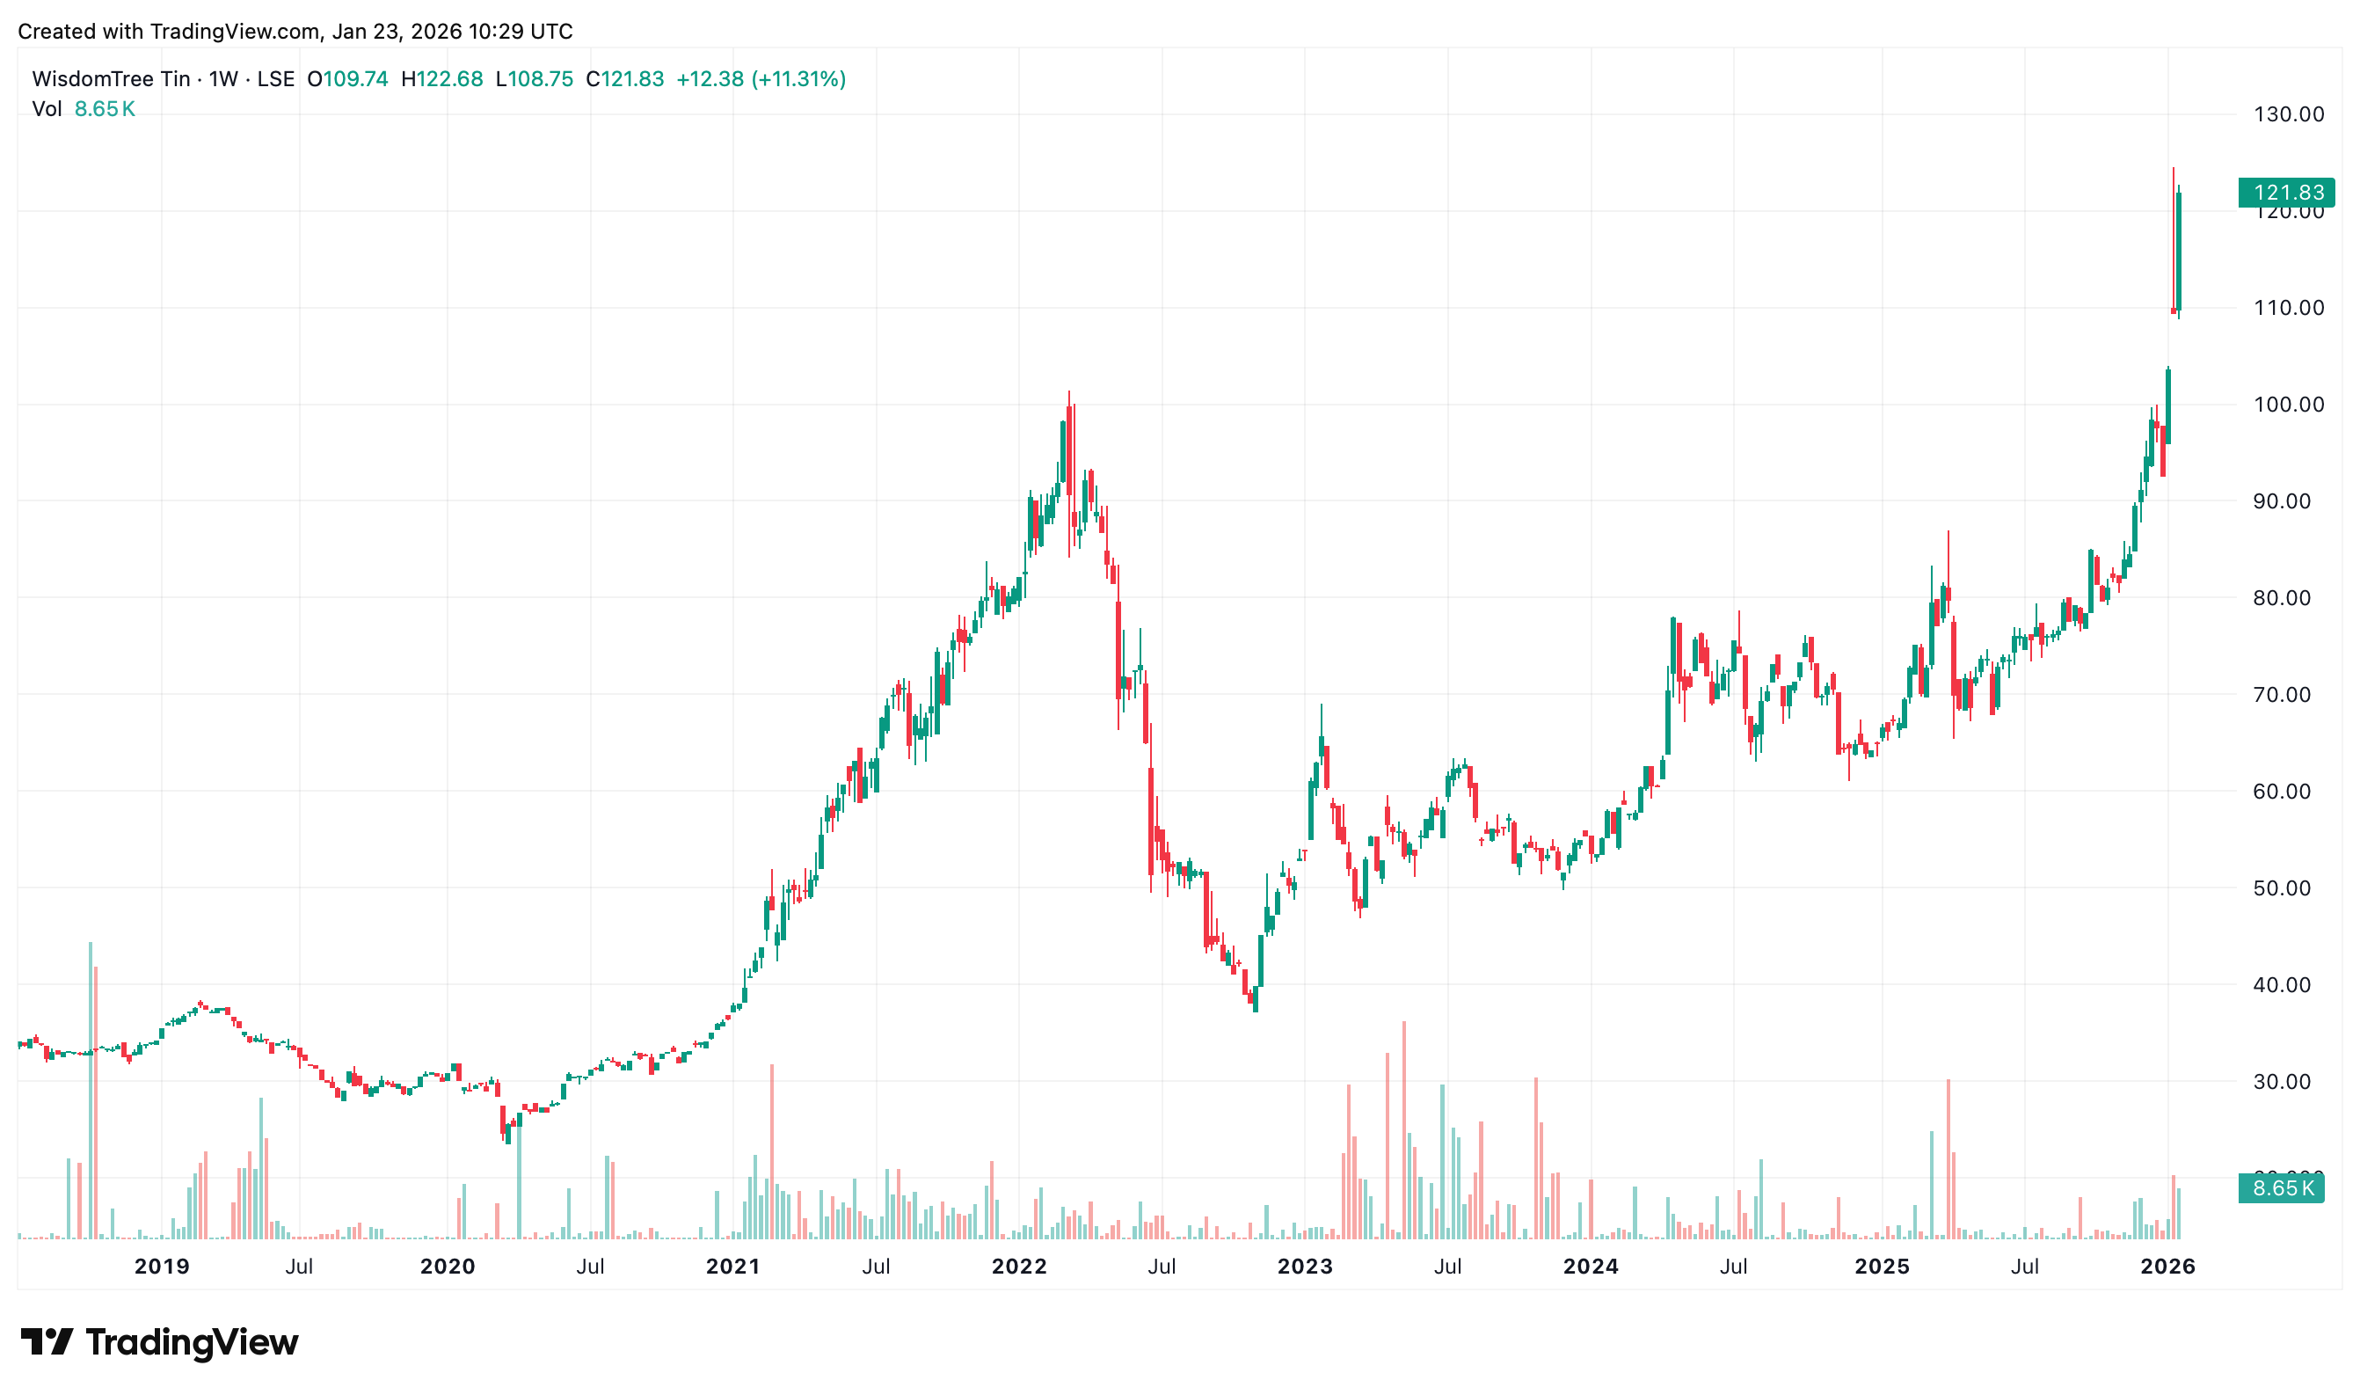
Task: Click the 2020 label on time axis
Action: pyautogui.click(x=448, y=1267)
